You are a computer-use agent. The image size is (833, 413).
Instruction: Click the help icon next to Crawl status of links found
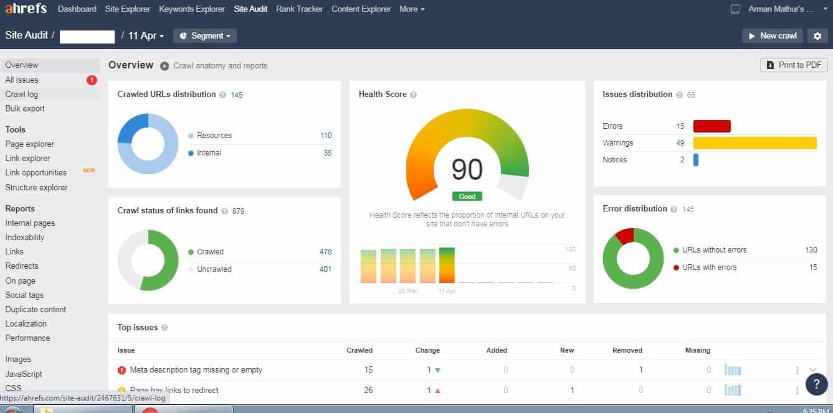tap(224, 211)
